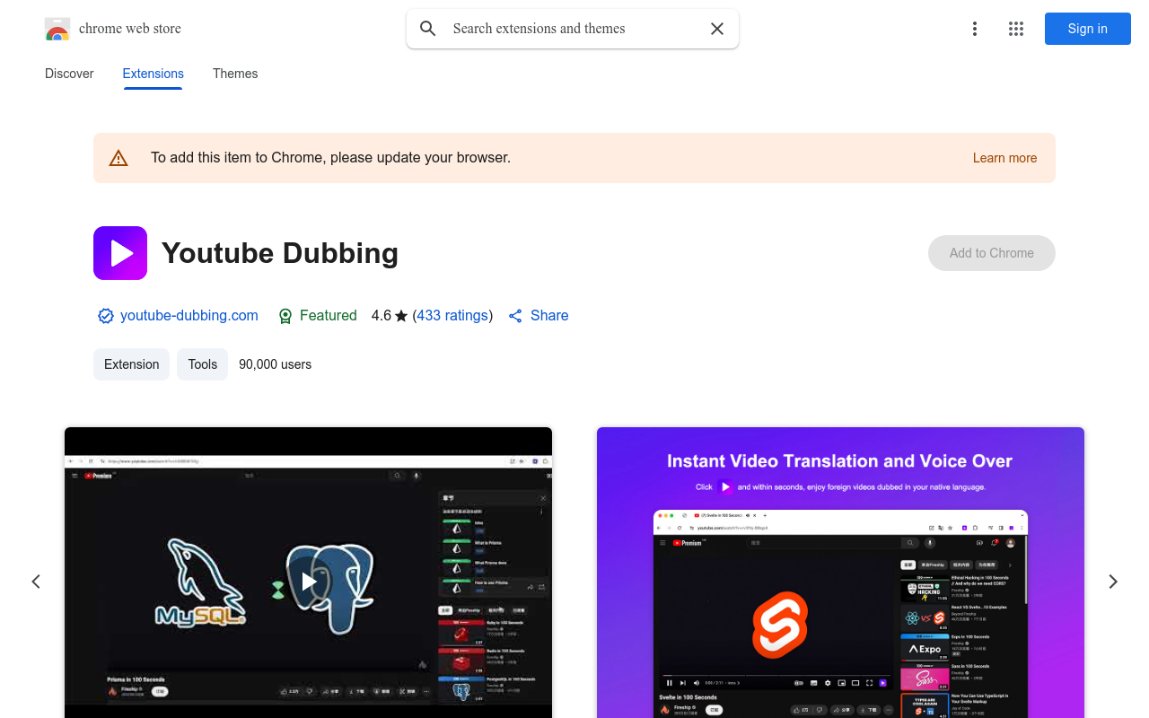The height and width of the screenshot is (718, 1149).
Task: Go to the Discover tab
Action: tap(69, 74)
